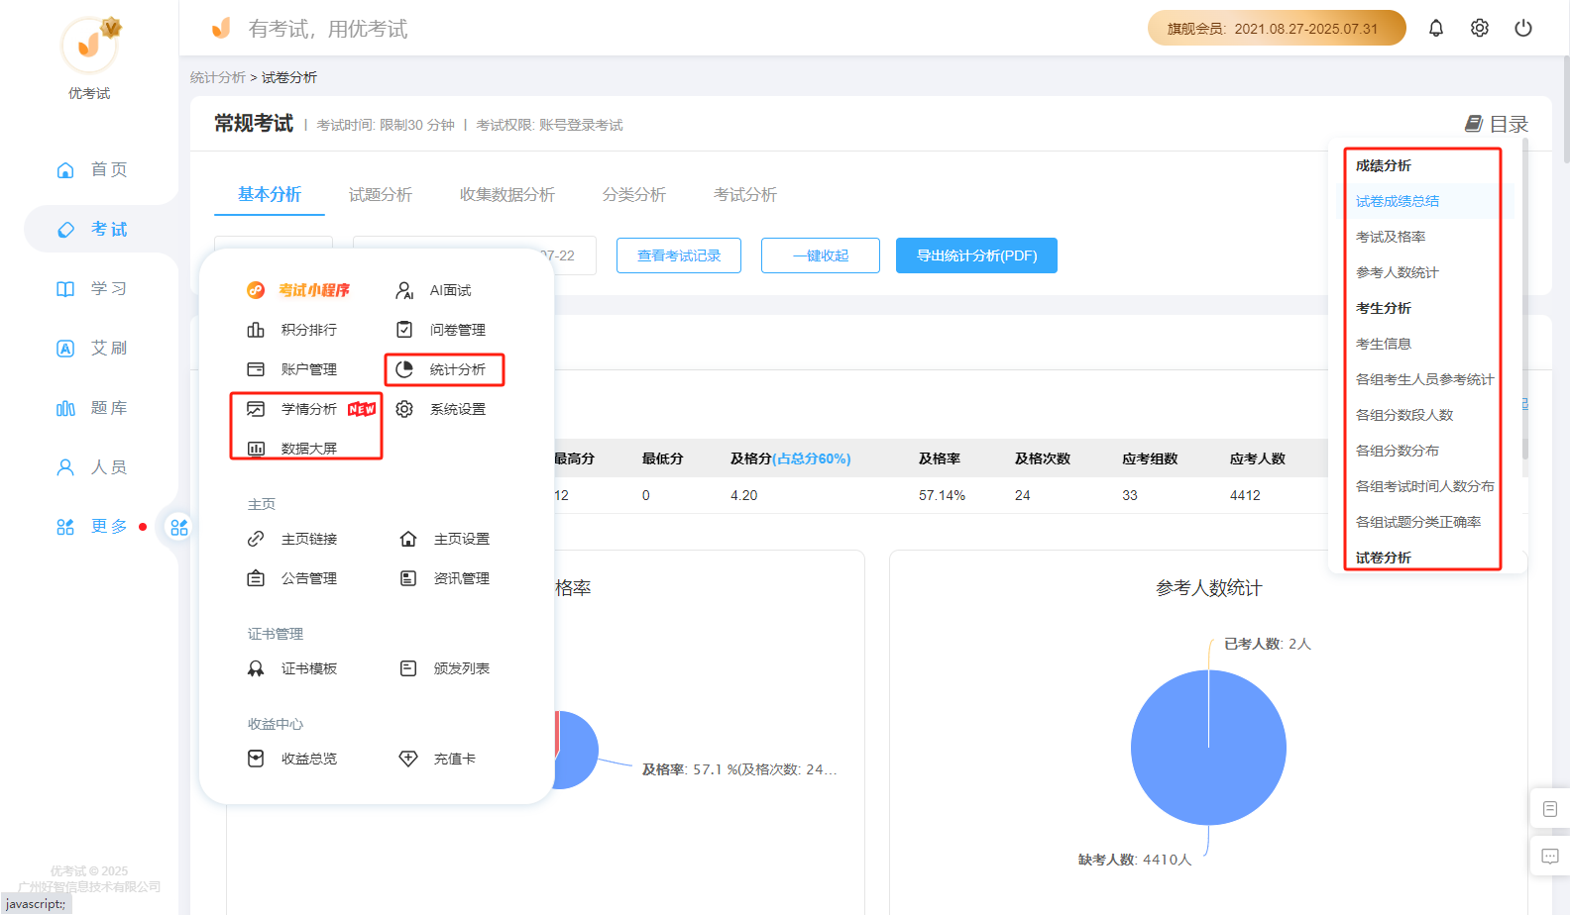Open 公告管理 from popup menu

[292, 578]
